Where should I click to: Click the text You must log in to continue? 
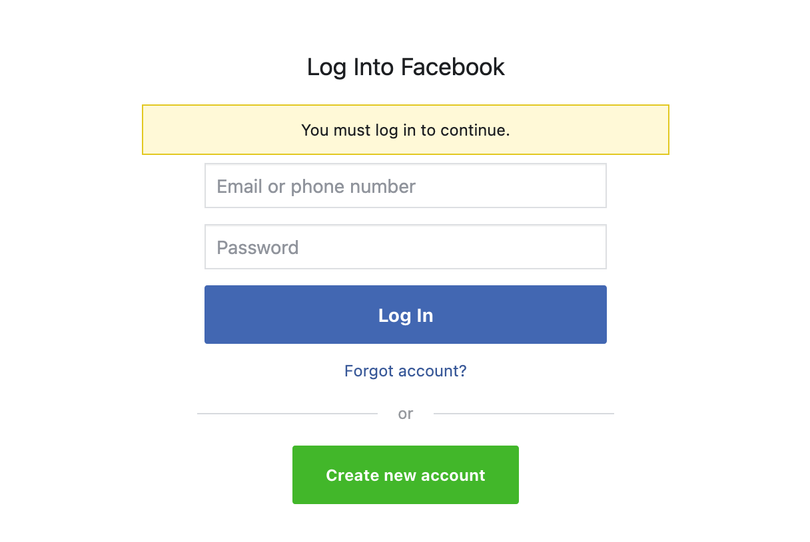[x=405, y=130]
